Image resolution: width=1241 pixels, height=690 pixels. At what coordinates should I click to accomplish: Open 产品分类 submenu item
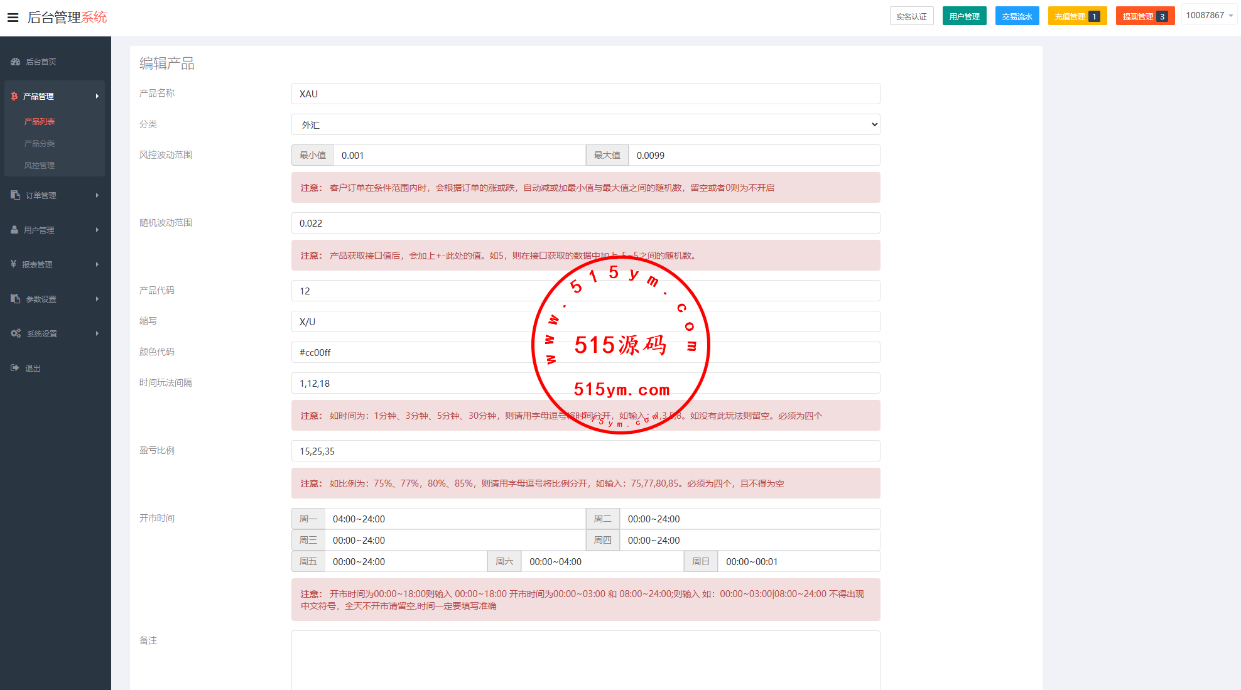pyautogui.click(x=40, y=143)
